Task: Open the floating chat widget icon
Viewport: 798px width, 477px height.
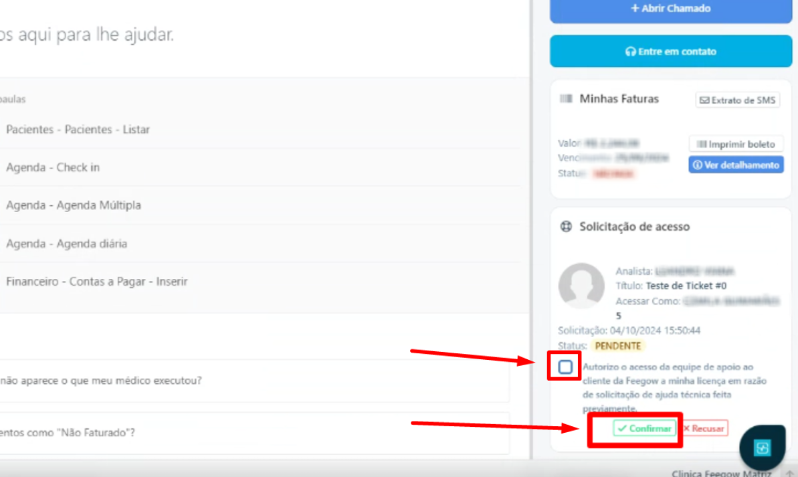Action: click(762, 448)
